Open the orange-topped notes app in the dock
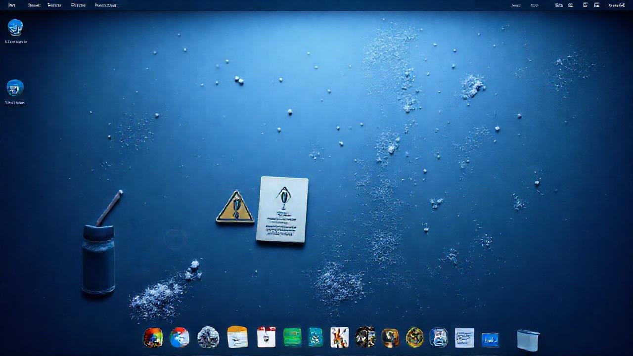The image size is (633, 356). (237, 338)
